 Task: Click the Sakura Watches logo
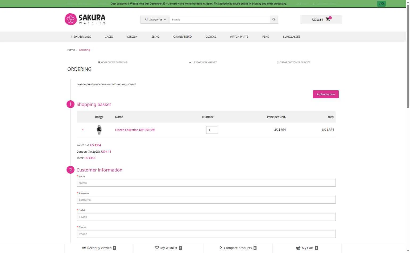85,19
